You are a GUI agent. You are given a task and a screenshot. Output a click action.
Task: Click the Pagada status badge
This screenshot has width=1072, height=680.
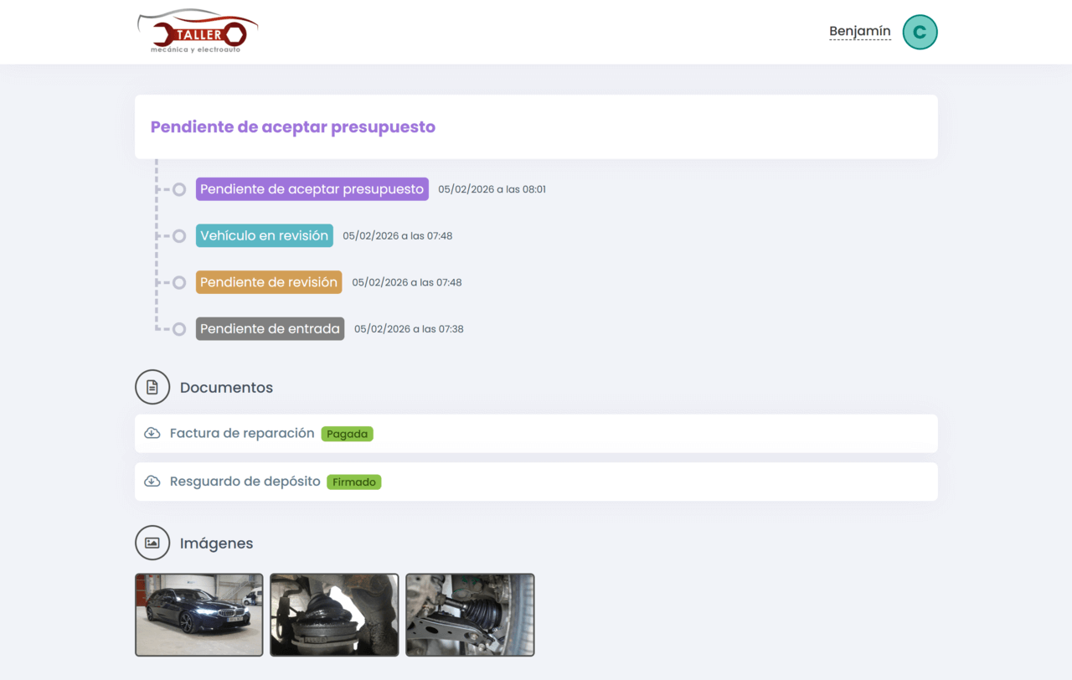point(347,434)
